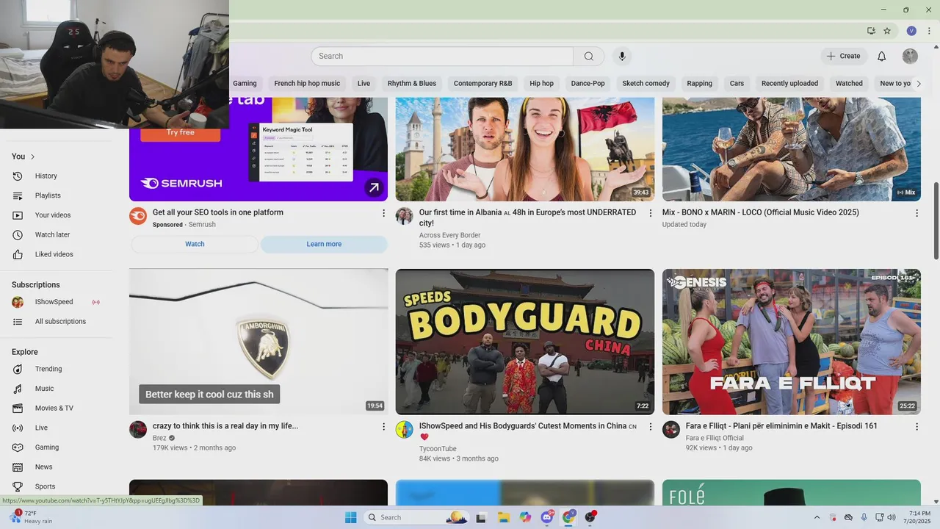Click the Brez channel avatar
The image size is (940, 529).
(138, 430)
